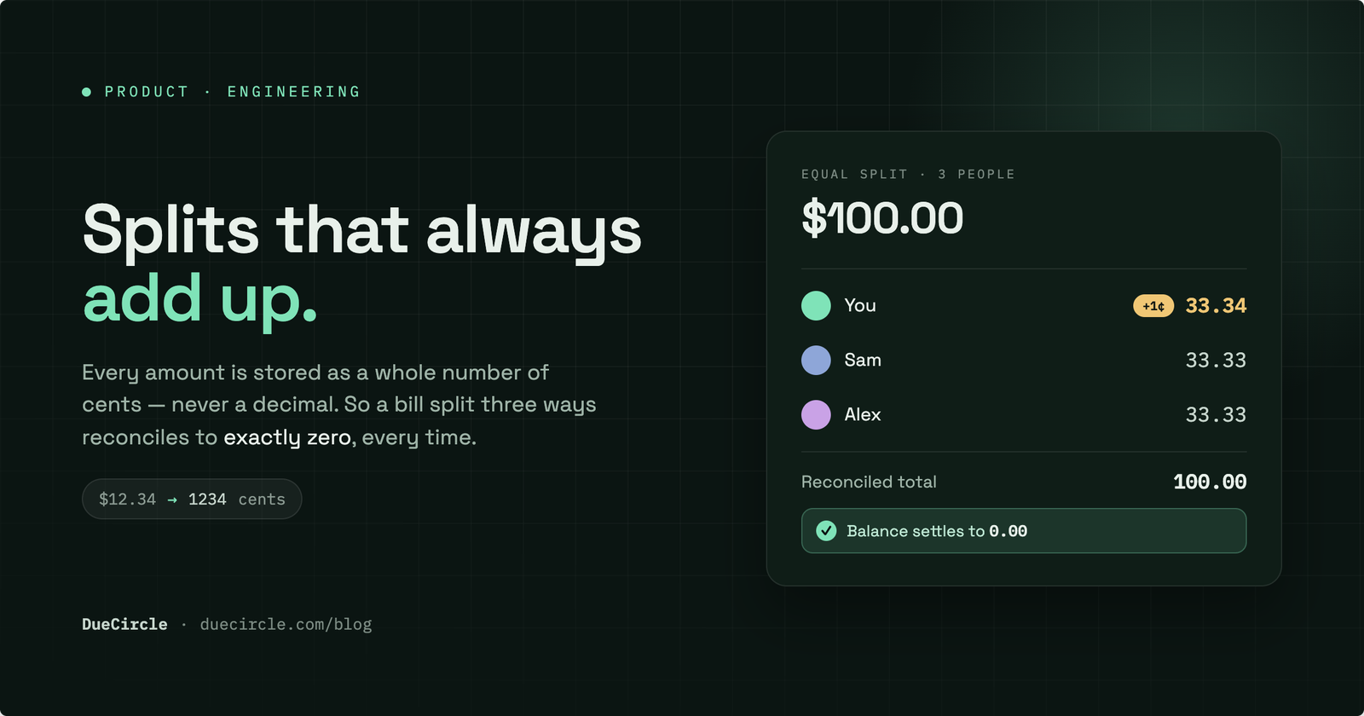Click Alex's purple avatar circle

coord(816,414)
